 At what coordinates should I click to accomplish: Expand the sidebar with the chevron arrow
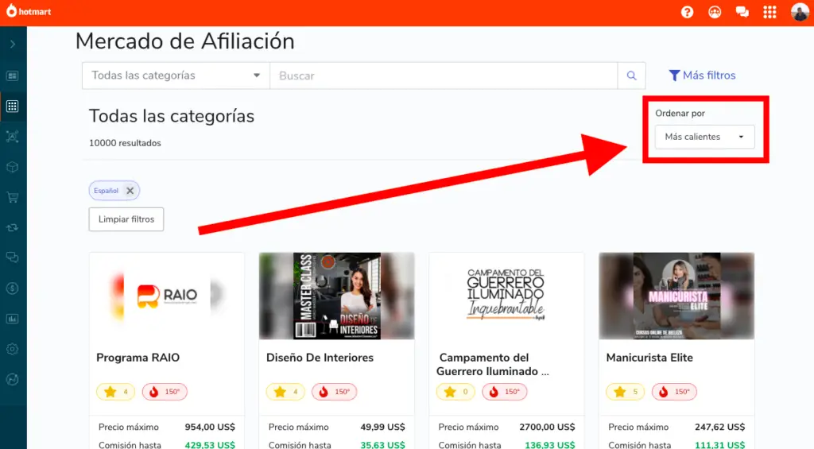(13, 45)
